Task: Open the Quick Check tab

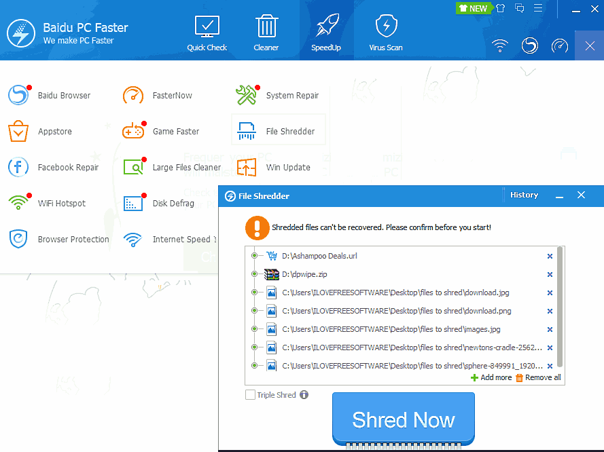Action: tap(207, 33)
